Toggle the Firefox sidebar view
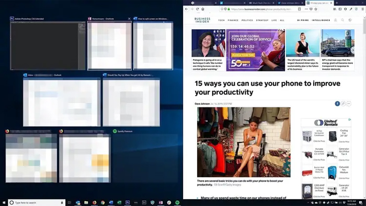The width and height of the screenshot is (366, 206). pyautogui.click(x=340, y=9)
